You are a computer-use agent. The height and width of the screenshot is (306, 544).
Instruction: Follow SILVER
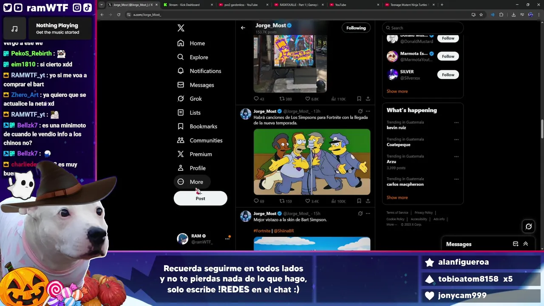[x=448, y=75]
